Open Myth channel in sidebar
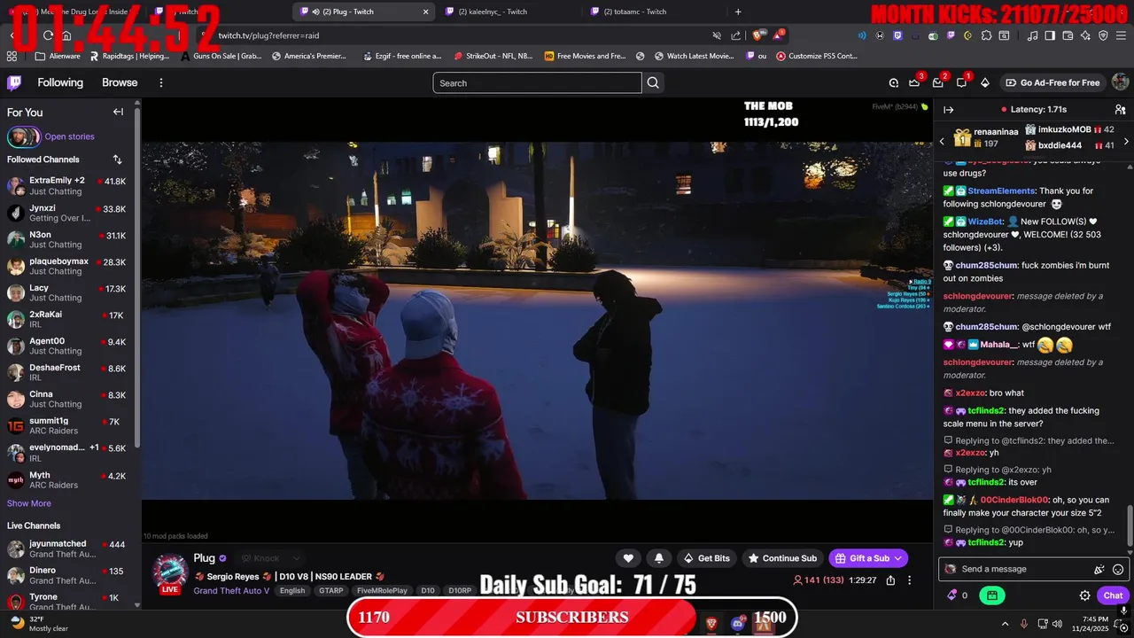This screenshot has width=1134, height=638. click(x=67, y=479)
